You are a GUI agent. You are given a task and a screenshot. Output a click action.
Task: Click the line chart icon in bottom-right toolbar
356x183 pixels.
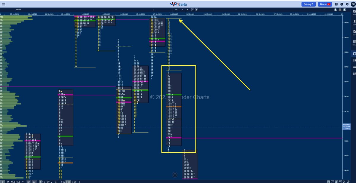coord(333,181)
